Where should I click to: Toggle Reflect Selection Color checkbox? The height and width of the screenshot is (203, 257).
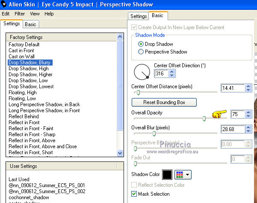(x=134, y=185)
